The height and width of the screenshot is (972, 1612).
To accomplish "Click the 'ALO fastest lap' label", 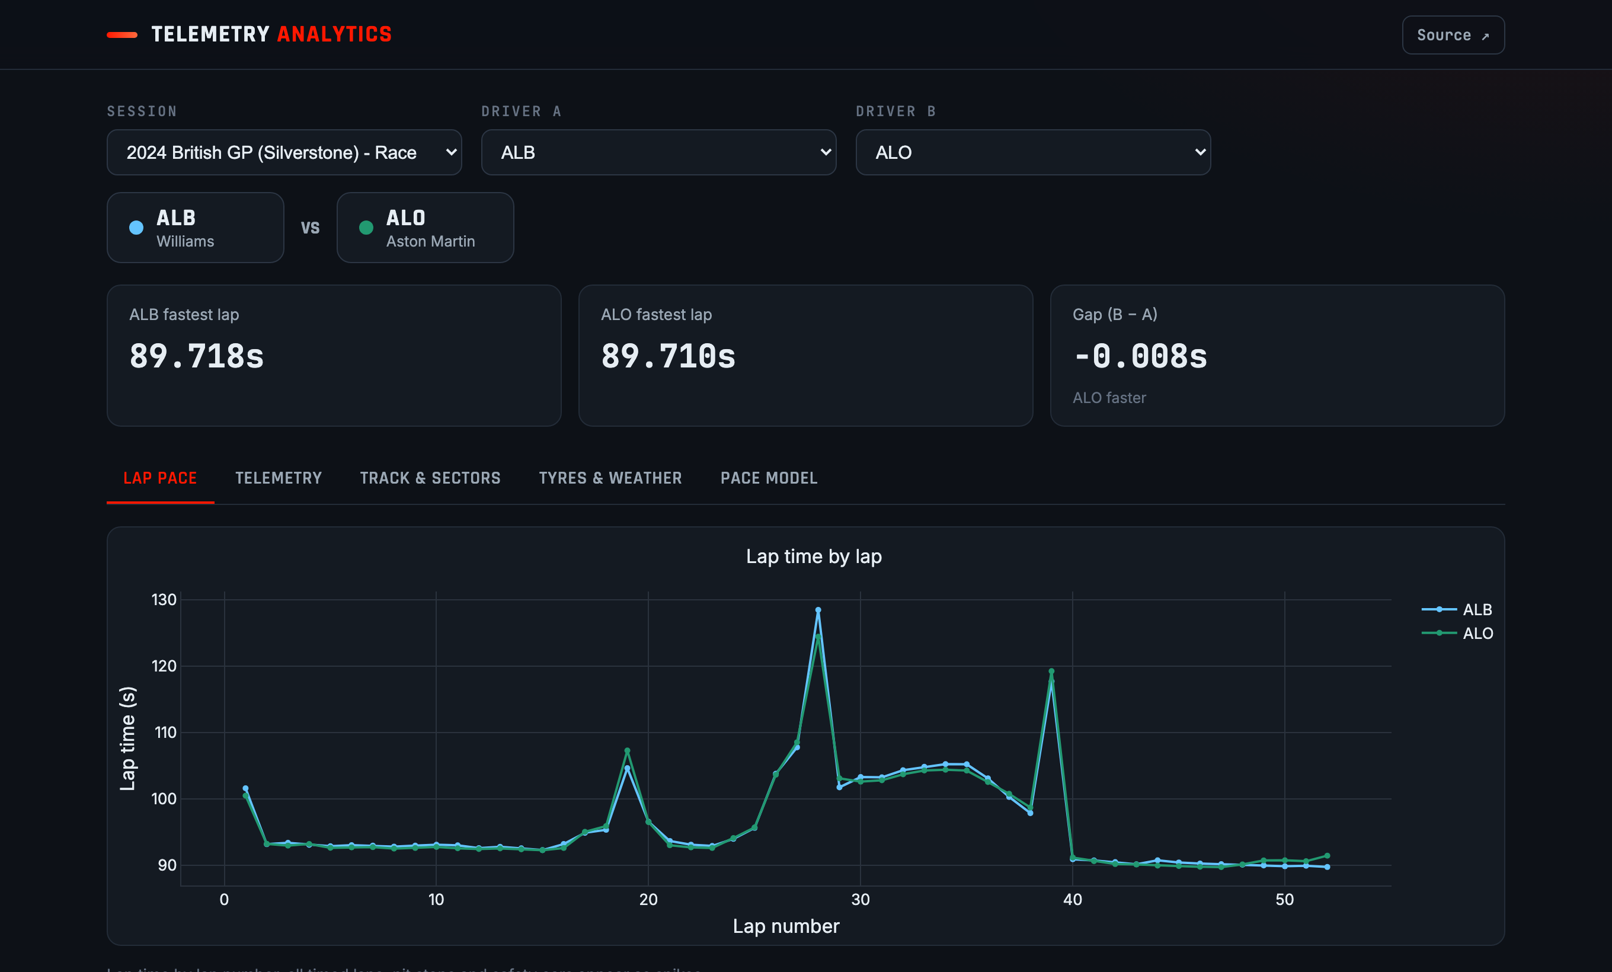I will point(656,315).
